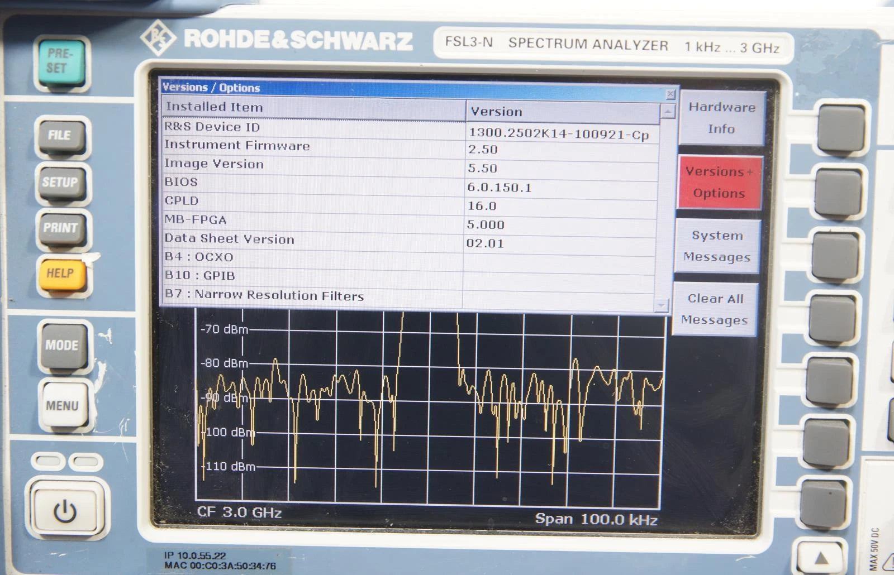The width and height of the screenshot is (894, 575).
Task: Push the FILE hardware key
Action: (x=61, y=136)
